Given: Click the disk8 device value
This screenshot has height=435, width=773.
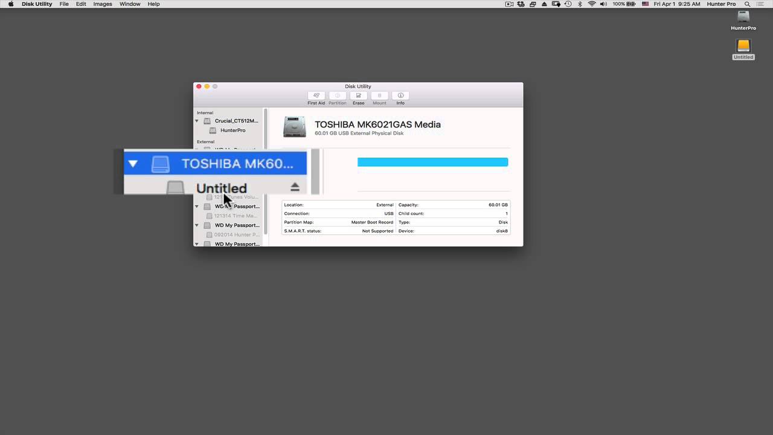Looking at the screenshot, I should (x=502, y=231).
